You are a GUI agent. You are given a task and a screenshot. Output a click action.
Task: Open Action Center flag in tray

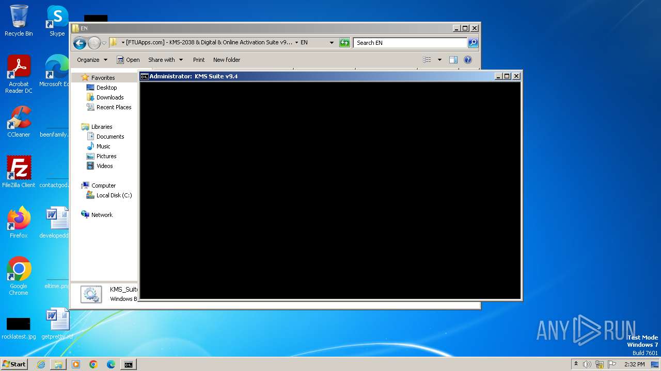[x=612, y=364]
